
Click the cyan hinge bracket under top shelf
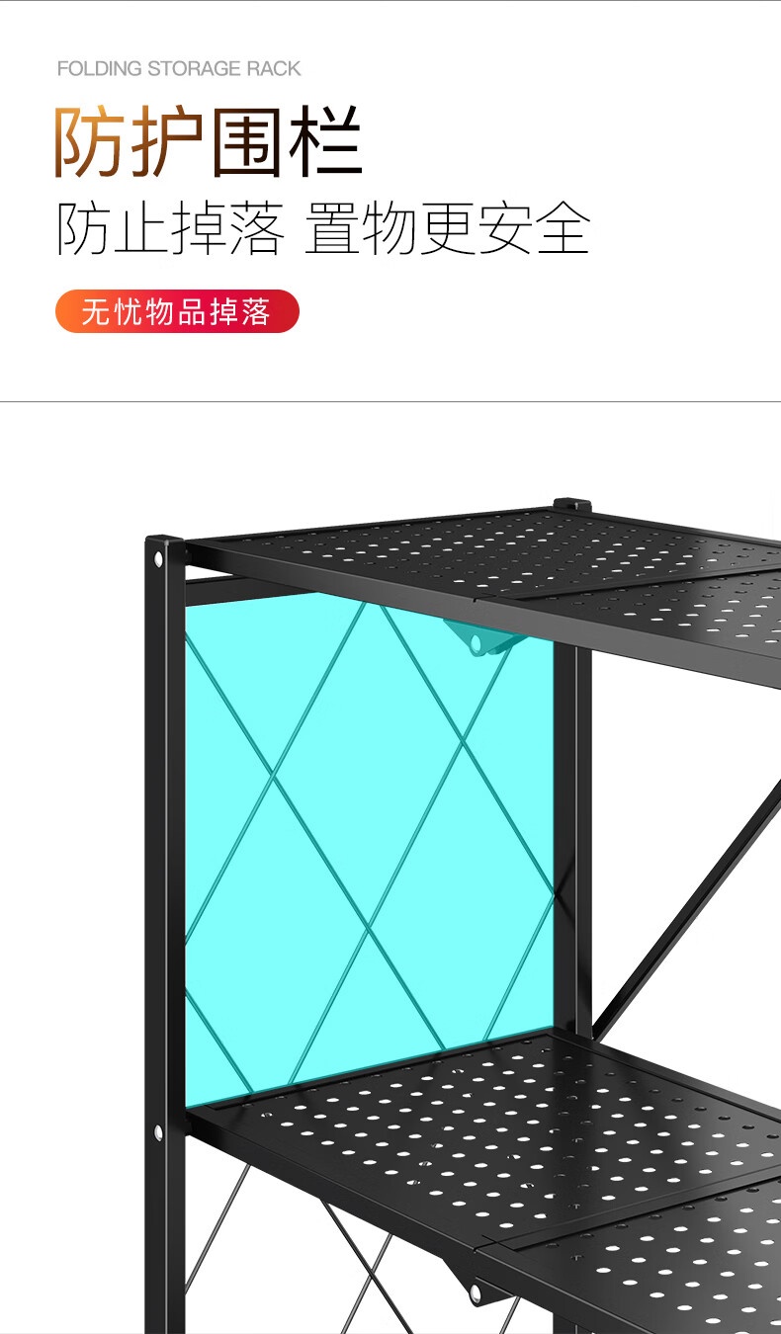pos(479,639)
